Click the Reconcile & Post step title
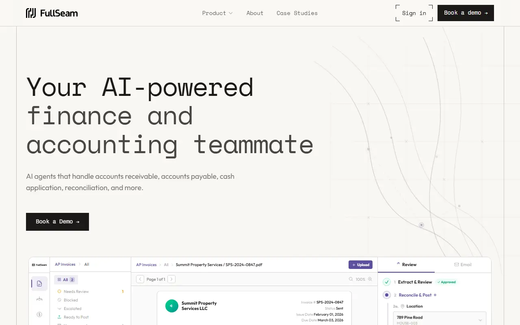 click(415, 295)
